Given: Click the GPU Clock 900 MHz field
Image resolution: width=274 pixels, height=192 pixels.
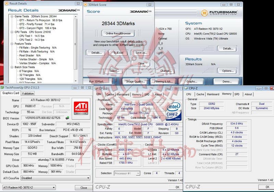Looking at the screenshot, I should tap(29, 166).
